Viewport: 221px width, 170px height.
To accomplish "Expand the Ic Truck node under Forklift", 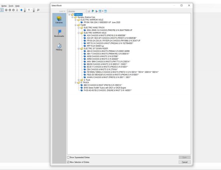I will [79, 80].
